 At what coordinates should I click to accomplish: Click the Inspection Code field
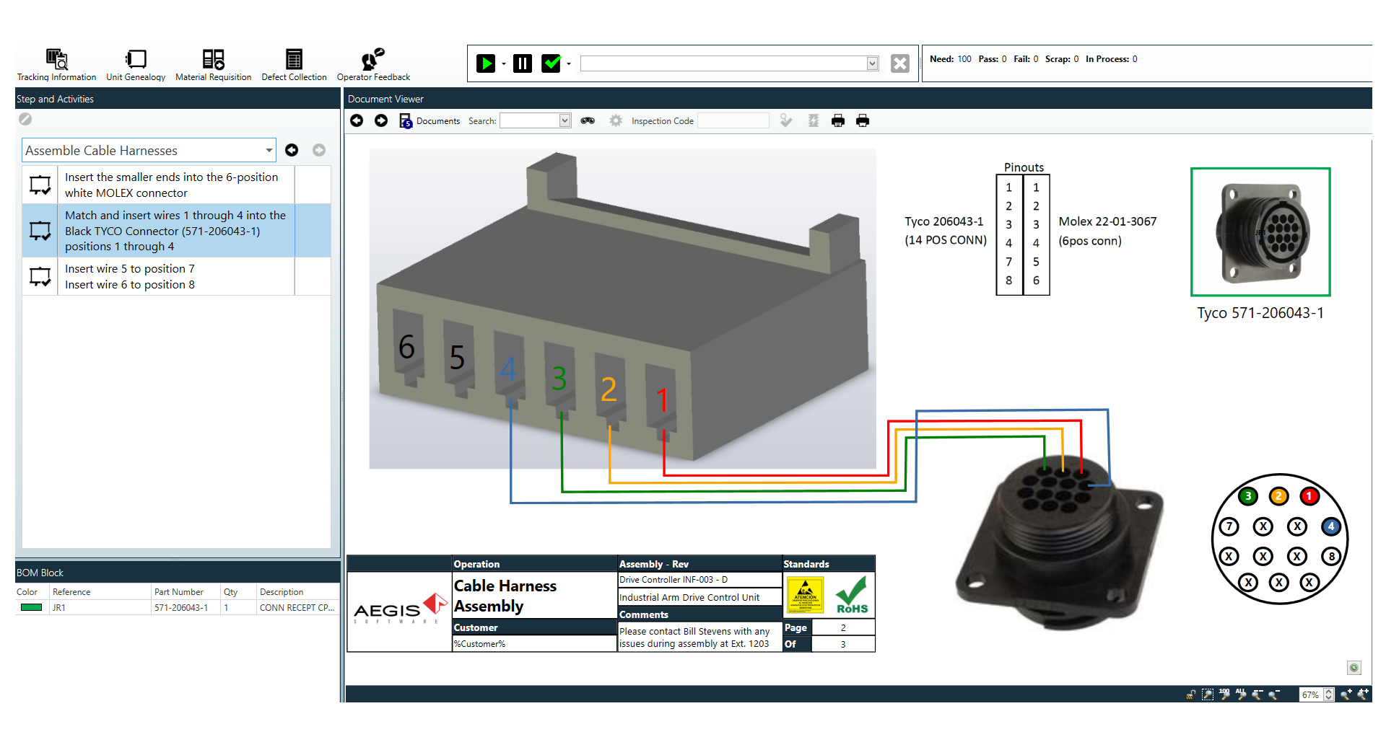point(733,120)
